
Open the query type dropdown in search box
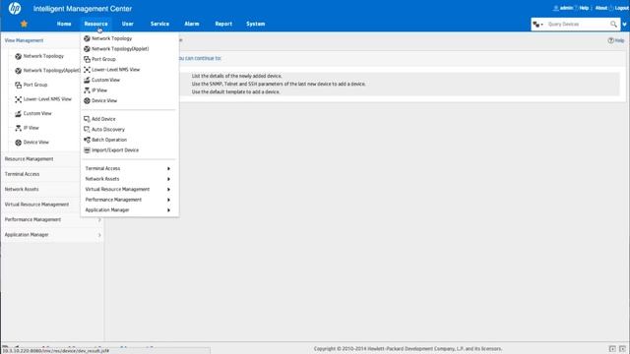[x=538, y=25]
